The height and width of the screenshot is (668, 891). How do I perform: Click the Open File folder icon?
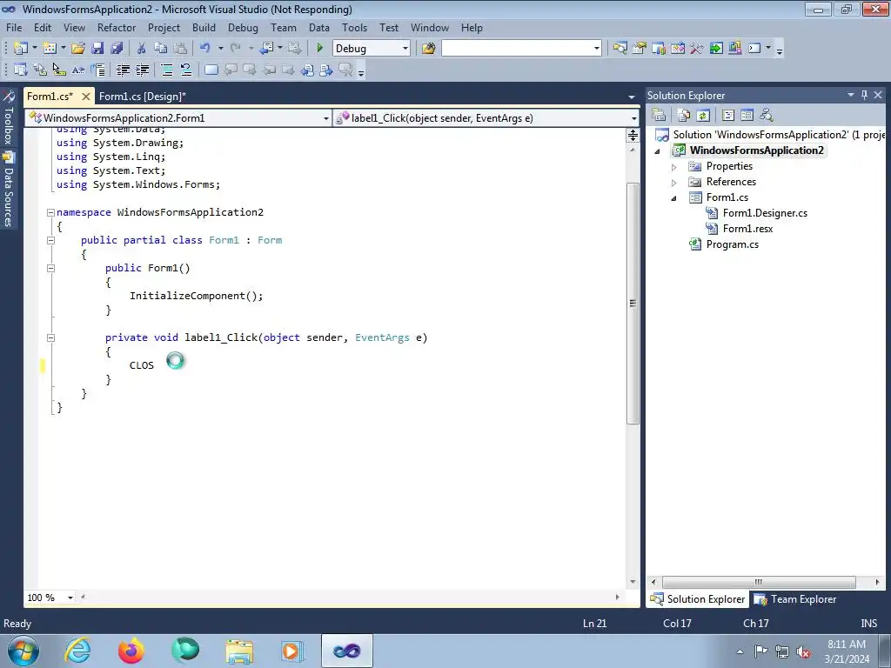(x=78, y=49)
